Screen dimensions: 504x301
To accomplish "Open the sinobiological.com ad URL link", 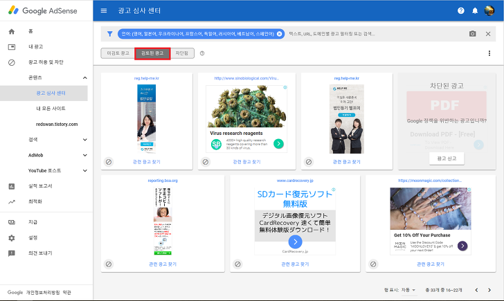I will (x=246, y=78).
